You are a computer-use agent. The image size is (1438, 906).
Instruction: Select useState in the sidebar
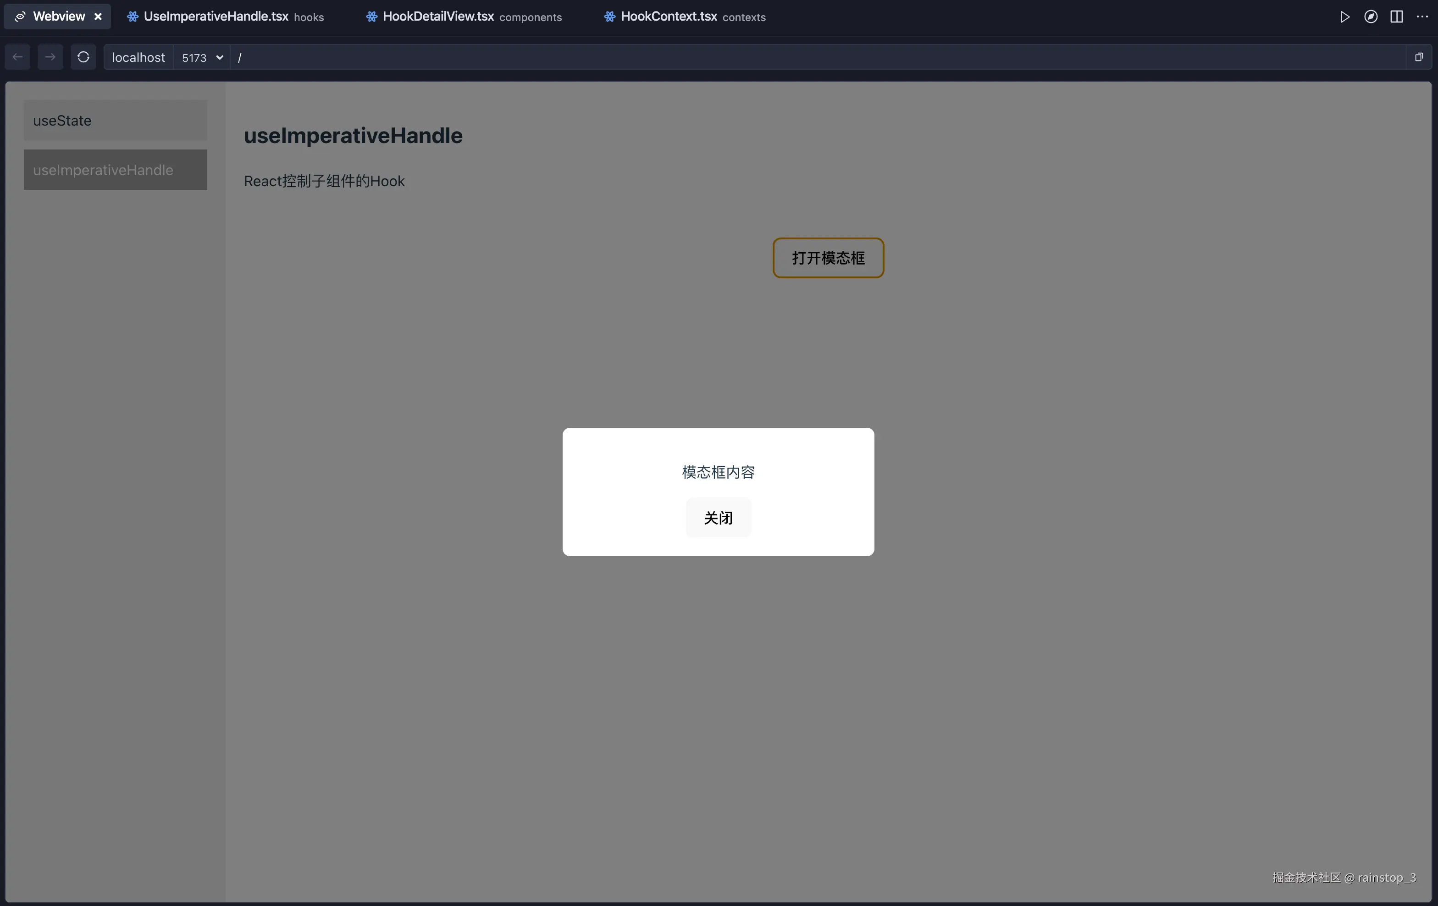pos(115,121)
